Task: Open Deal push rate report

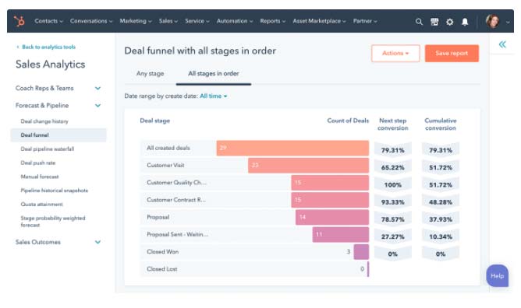Action: click(x=38, y=163)
